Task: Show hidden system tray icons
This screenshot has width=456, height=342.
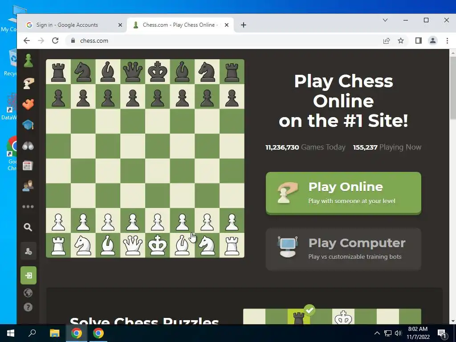Action: (x=377, y=333)
